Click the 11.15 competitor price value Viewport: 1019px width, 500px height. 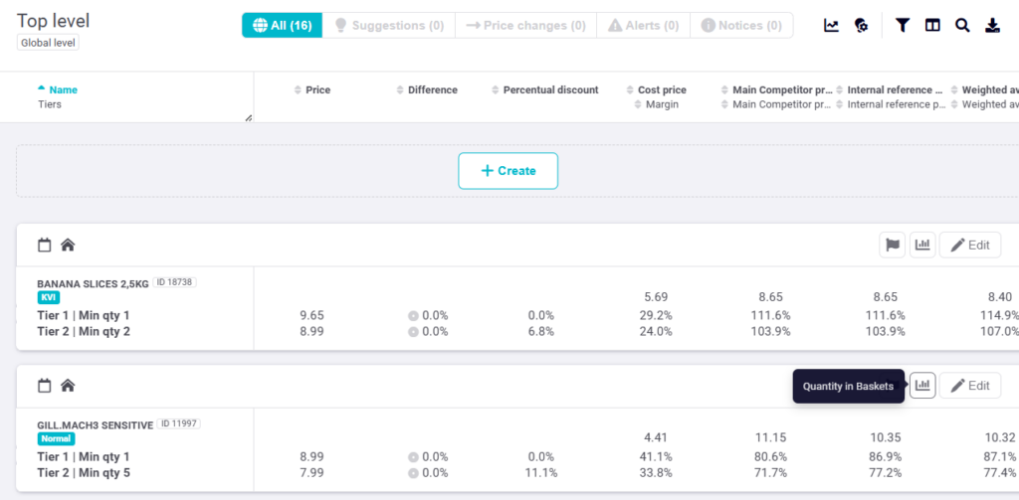click(x=771, y=438)
